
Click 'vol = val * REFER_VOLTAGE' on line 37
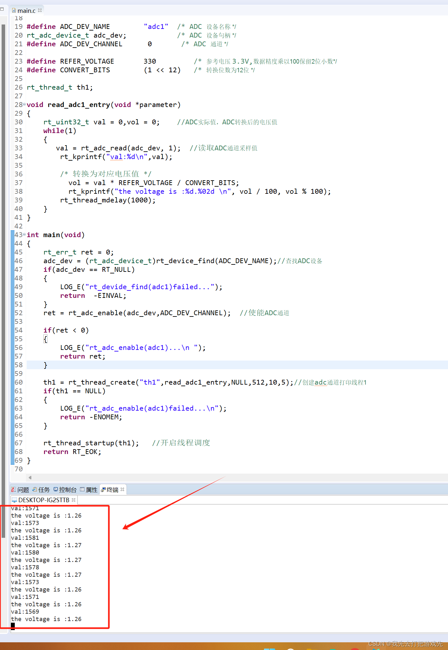pyautogui.click(x=120, y=183)
